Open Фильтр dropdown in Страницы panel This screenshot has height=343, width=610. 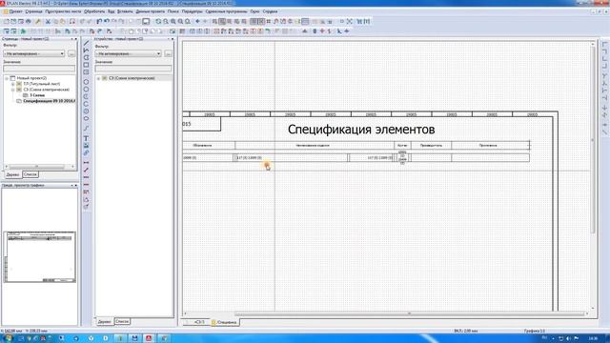click(x=34, y=53)
